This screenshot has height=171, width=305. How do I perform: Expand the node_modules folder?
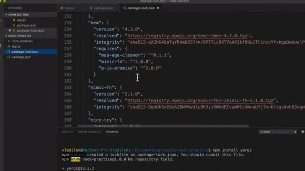tap(22, 41)
